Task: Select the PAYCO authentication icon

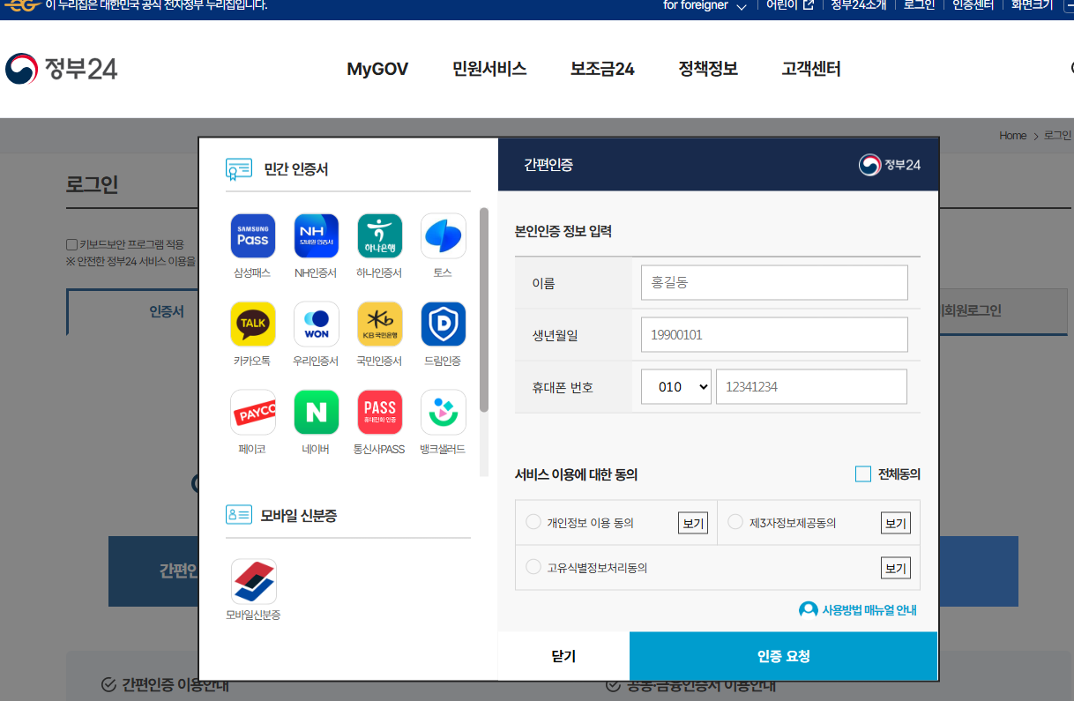Action: 252,412
